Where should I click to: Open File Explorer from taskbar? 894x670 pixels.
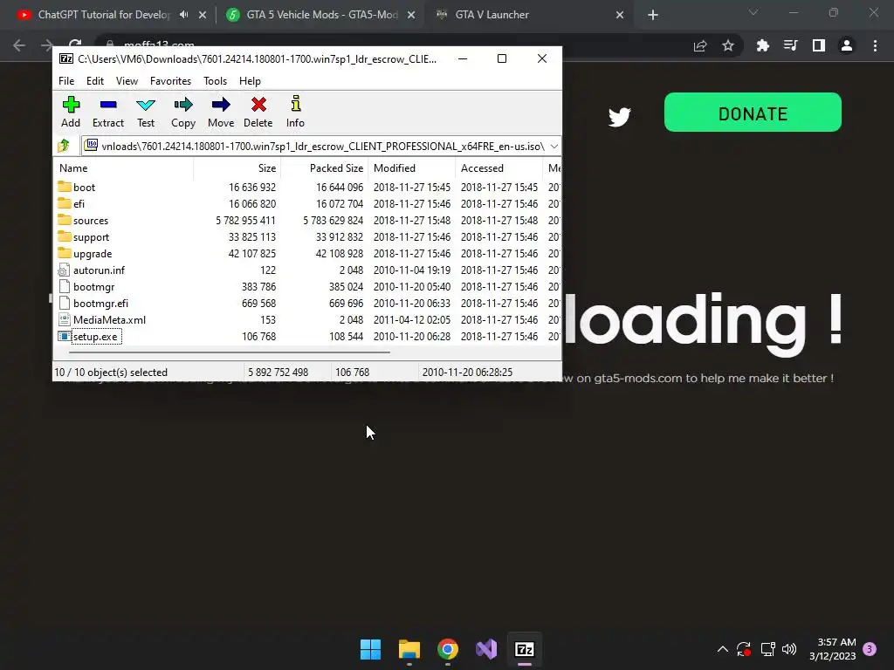[409, 649]
